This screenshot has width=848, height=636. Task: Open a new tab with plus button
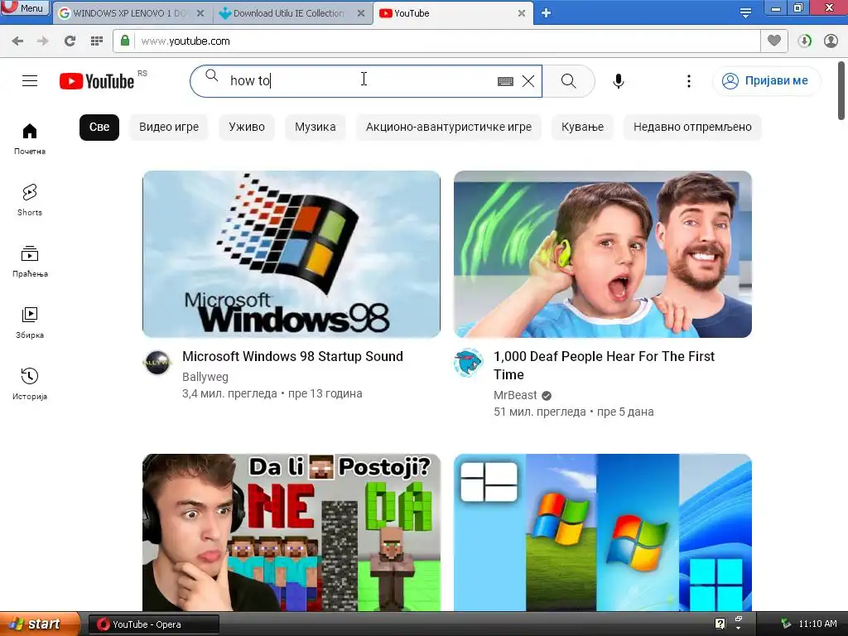(547, 13)
